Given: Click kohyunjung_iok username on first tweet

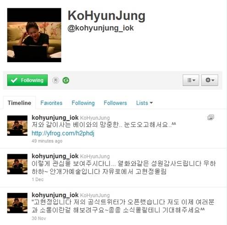Looking at the screenshot, I should pyautogui.click(x=55, y=118).
